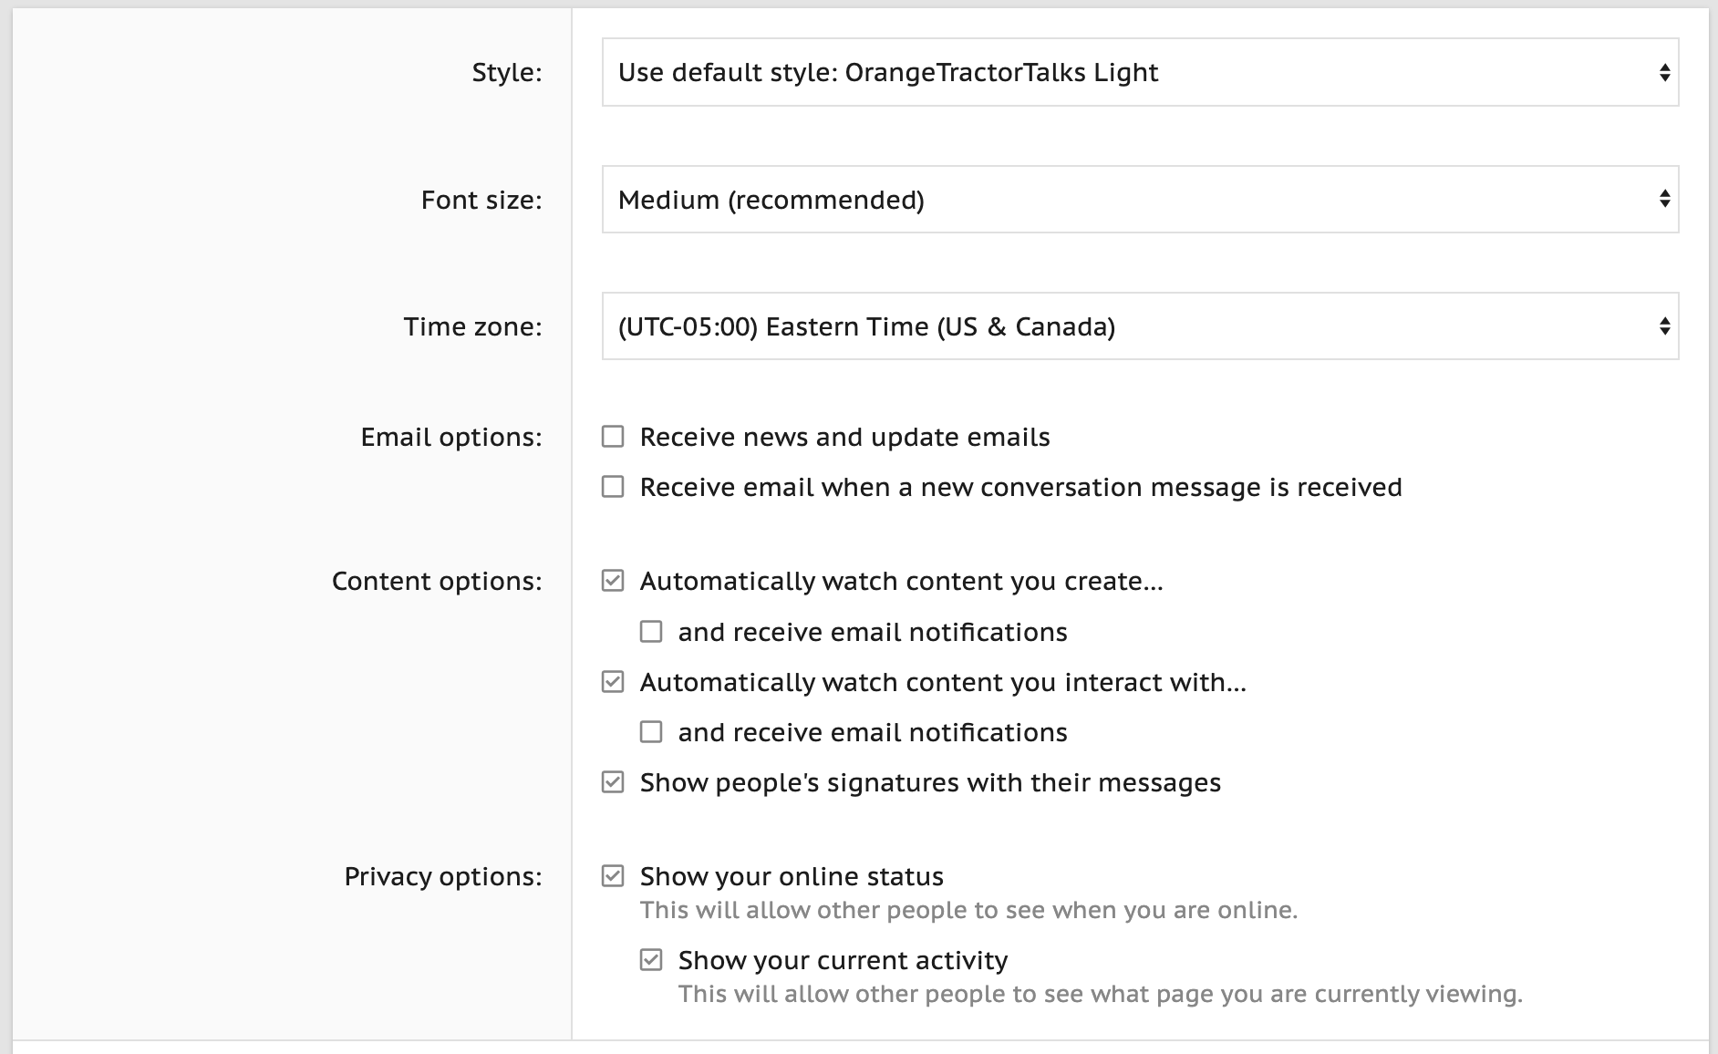Viewport: 1718px width, 1054px height.
Task: Enable email notifications for created content
Action: [x=651, y=632]
